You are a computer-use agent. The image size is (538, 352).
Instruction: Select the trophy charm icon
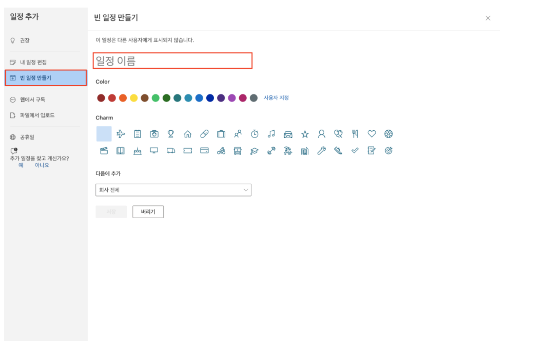pyautogui.click(x=171, y=134)
